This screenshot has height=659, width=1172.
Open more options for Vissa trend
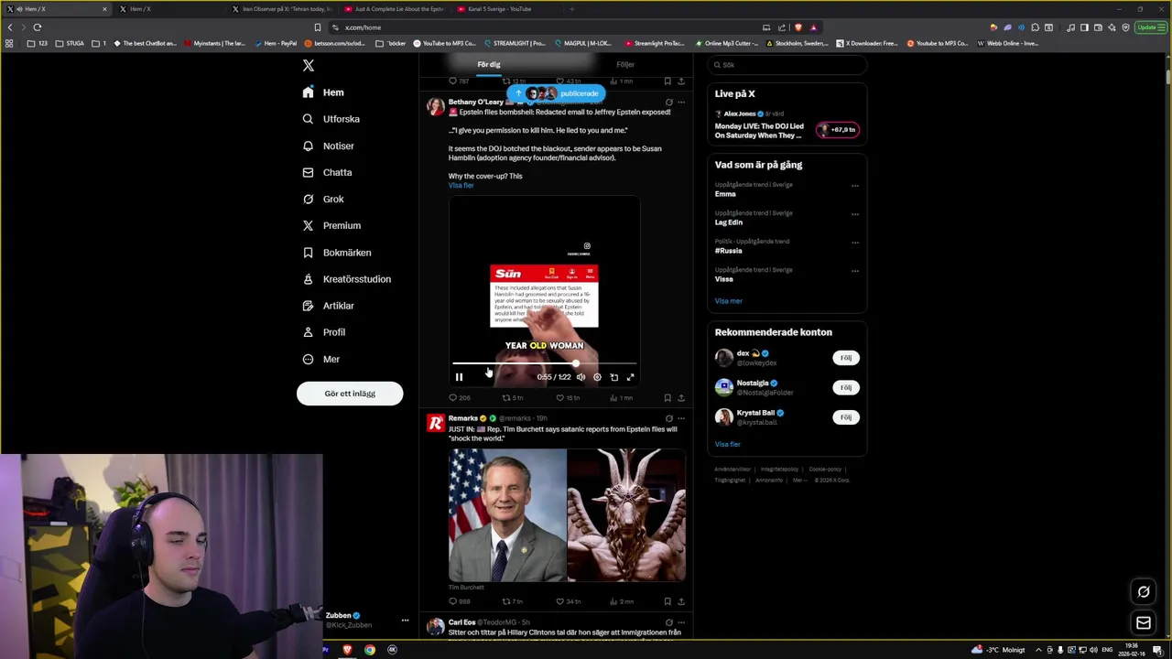(x=855, y=271)
